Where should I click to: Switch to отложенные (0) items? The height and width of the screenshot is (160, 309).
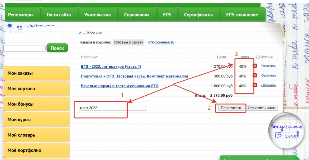(x=162, y=42)
